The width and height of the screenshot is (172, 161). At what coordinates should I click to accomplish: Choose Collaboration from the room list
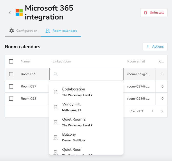(x=86, y=92)
